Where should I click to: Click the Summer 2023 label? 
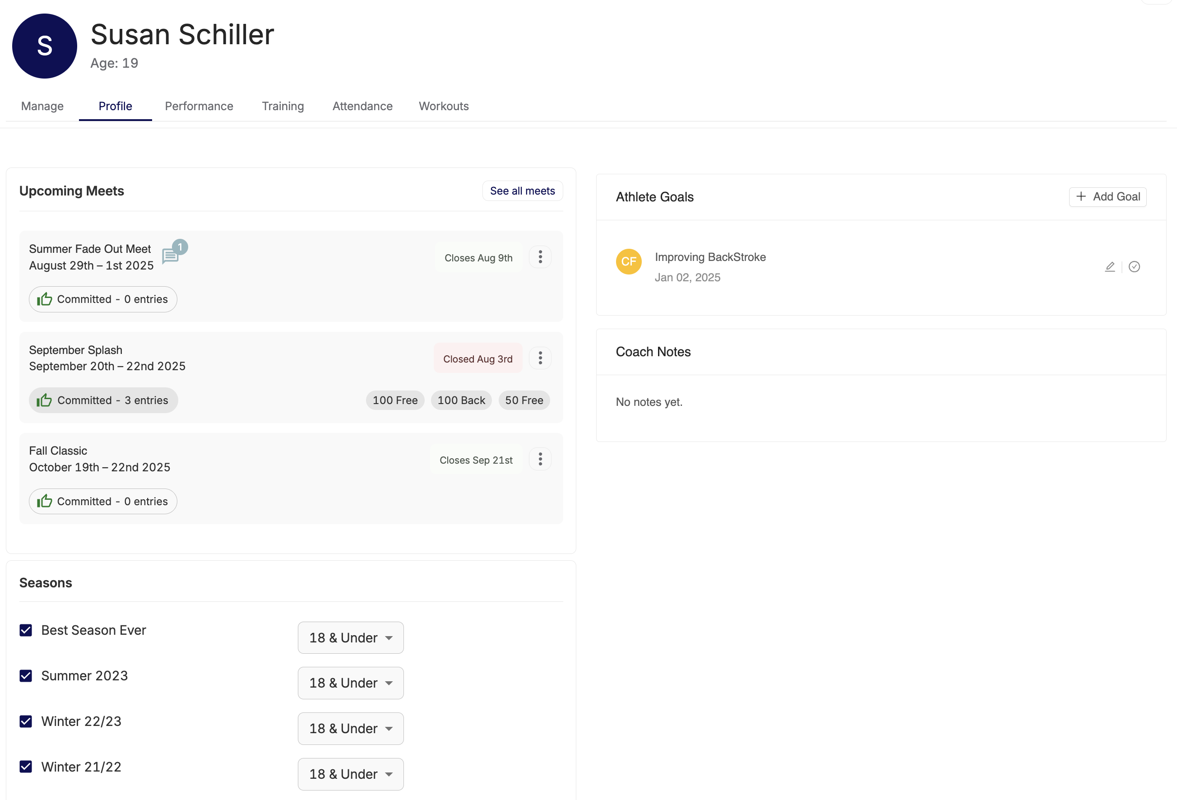tap(84, 676)
